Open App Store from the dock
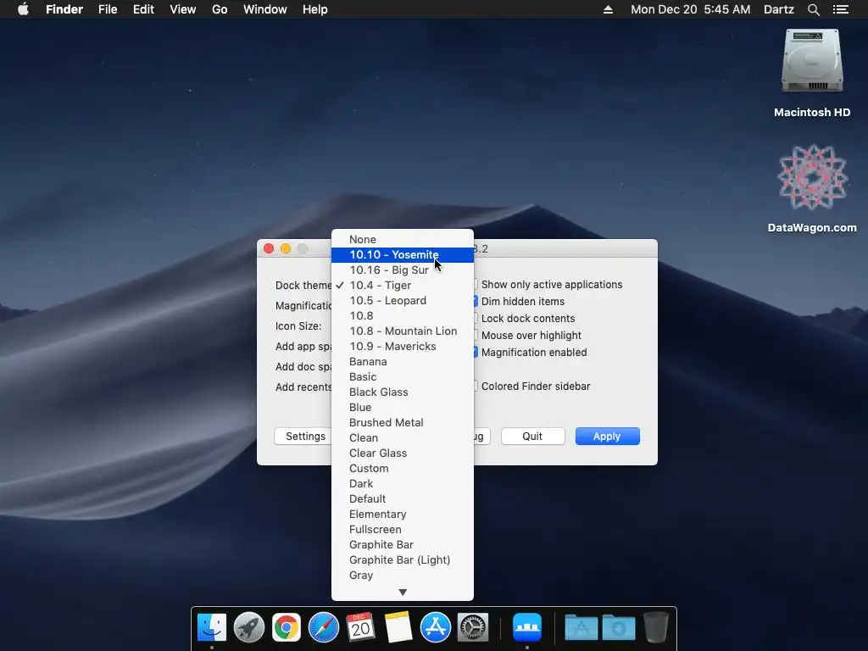The width and height of the screenshot is (868, 651). (435, 628)
